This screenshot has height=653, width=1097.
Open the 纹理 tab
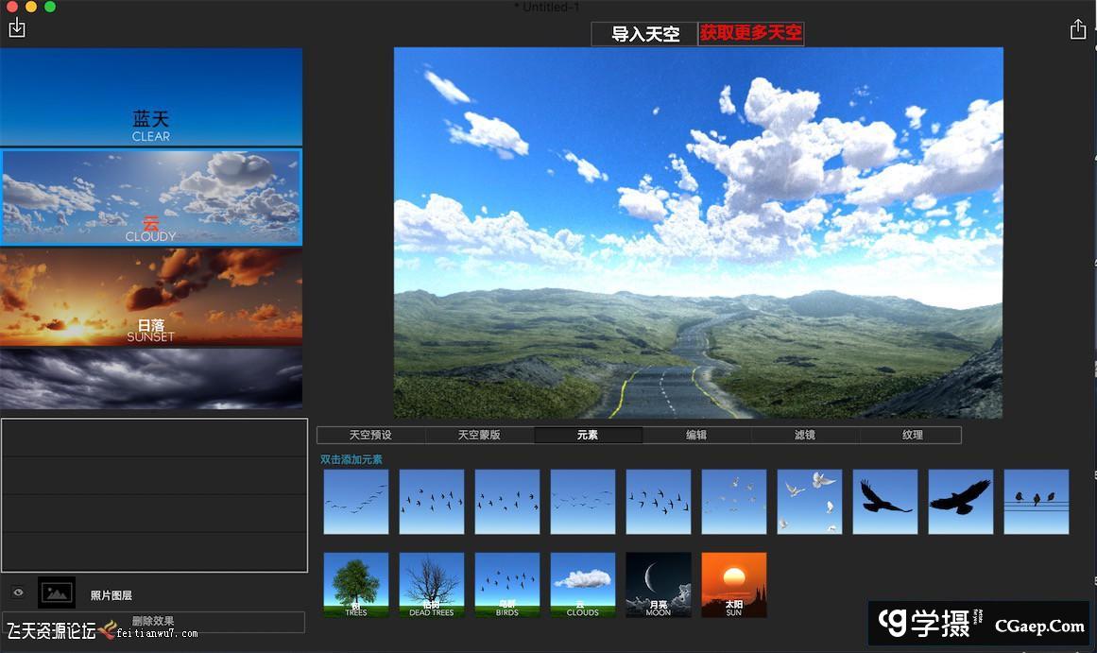[911, 434]
